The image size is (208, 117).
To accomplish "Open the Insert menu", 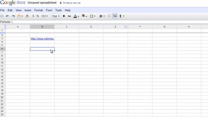I will coord(28,10).
